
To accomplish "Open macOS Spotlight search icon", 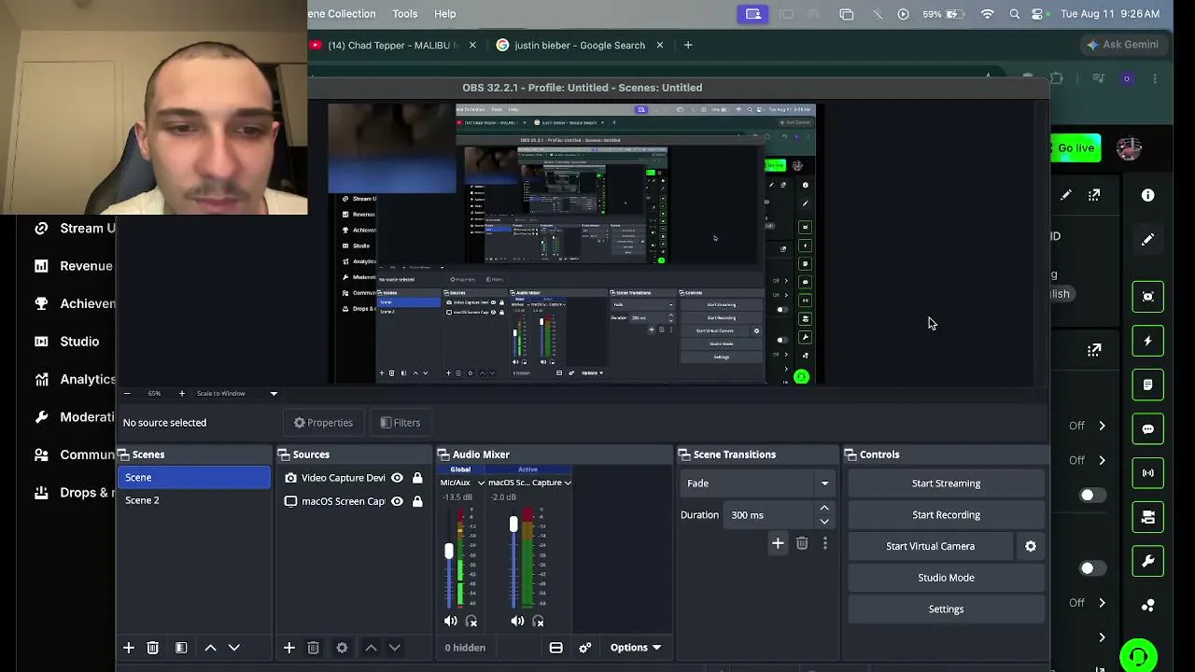I will [1015, 14].
